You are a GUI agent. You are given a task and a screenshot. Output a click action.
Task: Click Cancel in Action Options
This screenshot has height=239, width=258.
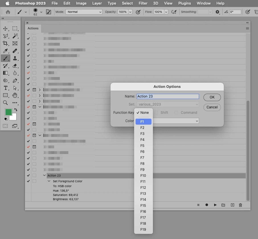pos(212,107)
